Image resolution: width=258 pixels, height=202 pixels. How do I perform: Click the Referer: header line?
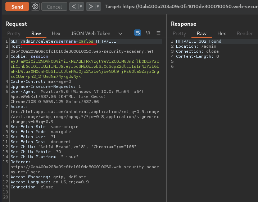85,167
